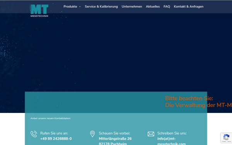Screen dimensions: 232x145
Task: Click 'Die Verwaltung der MT-M' heading line
Action: [x=198, y=105]
